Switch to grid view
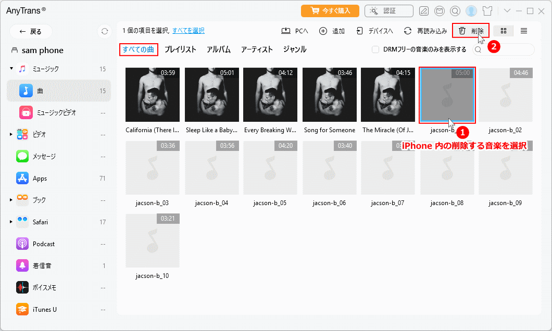Viewport: 552px width, 331px height. coord(504,31)
